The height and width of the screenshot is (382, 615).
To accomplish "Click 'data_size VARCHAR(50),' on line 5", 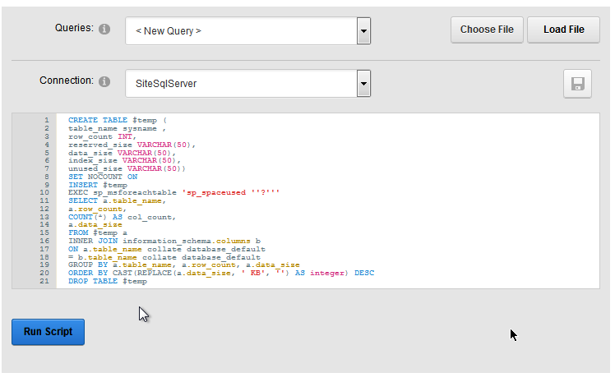I will [x=122, y=153].
